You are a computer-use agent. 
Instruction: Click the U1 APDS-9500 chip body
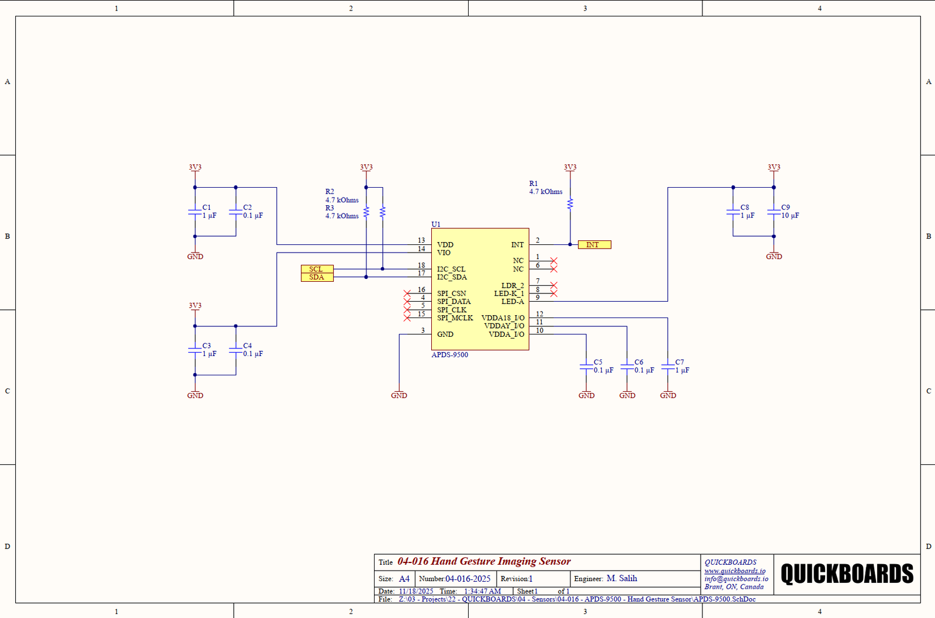click(x=480, y=289)
